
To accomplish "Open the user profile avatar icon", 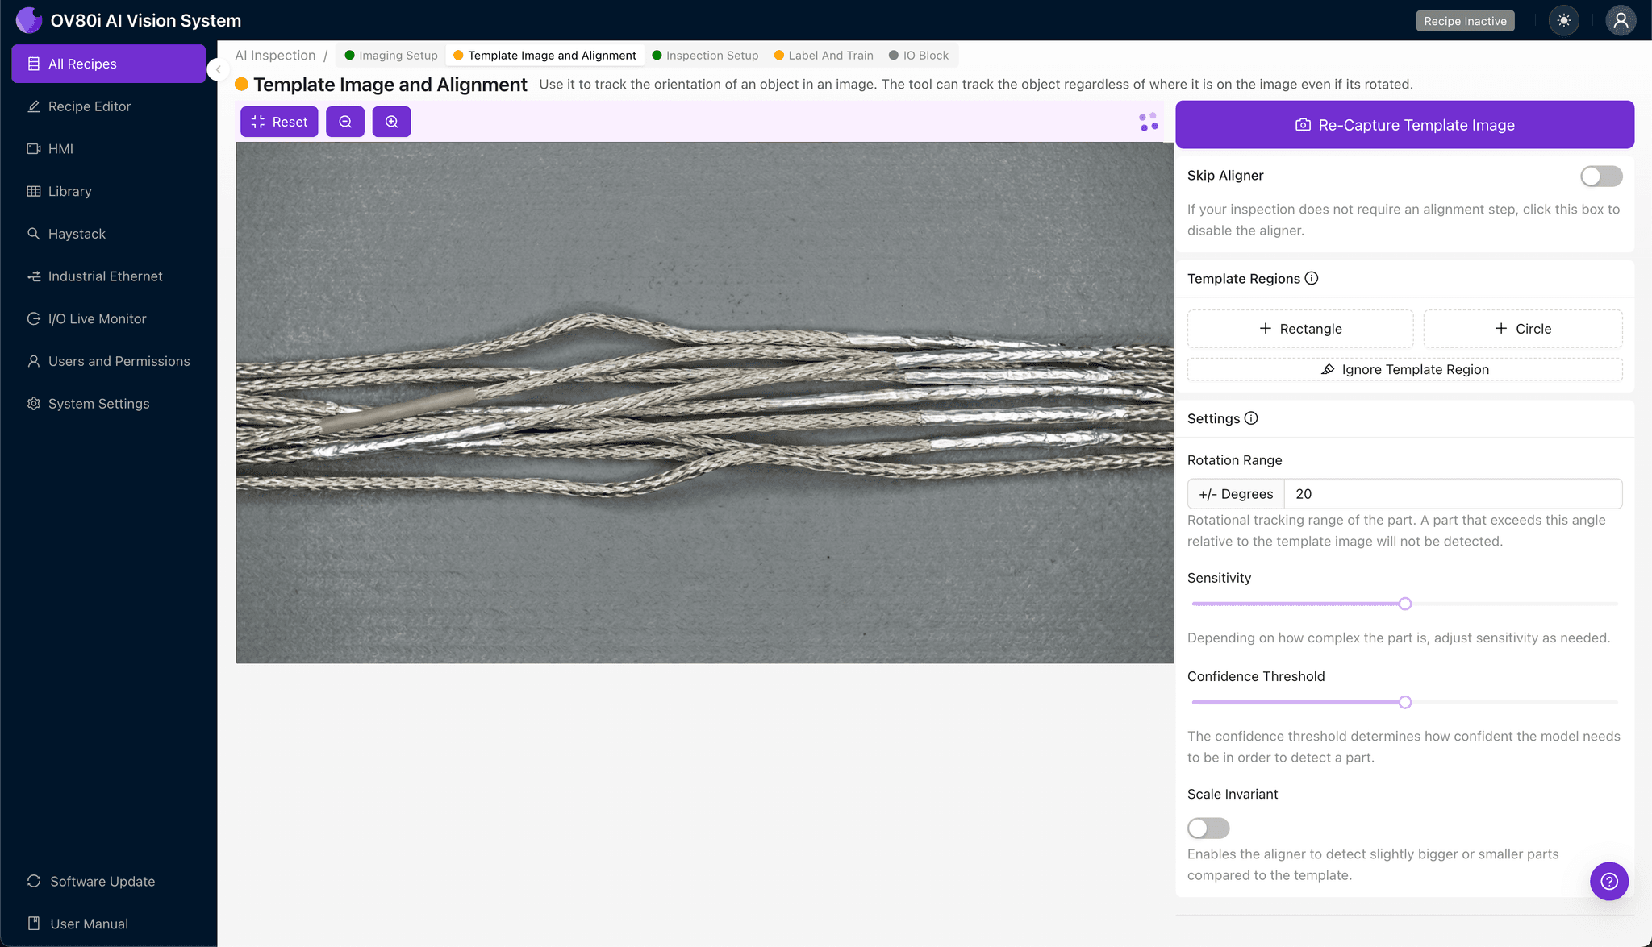I will click(x=1621, y=20).
